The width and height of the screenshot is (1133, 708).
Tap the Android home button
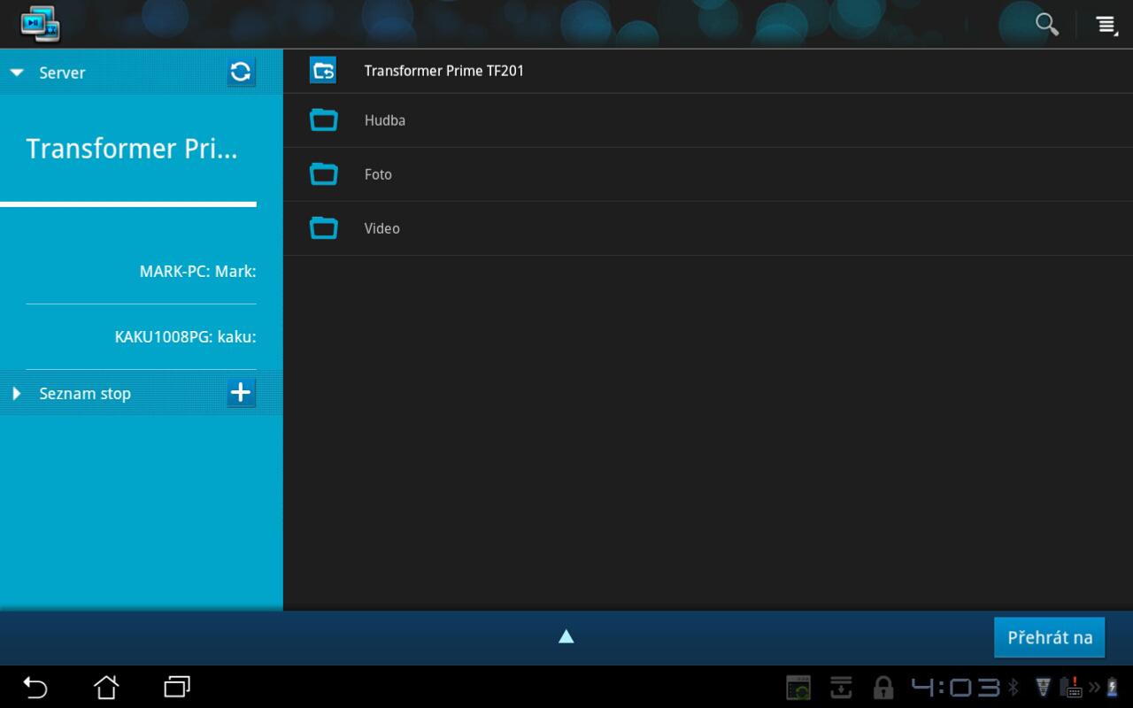point(106,687)
